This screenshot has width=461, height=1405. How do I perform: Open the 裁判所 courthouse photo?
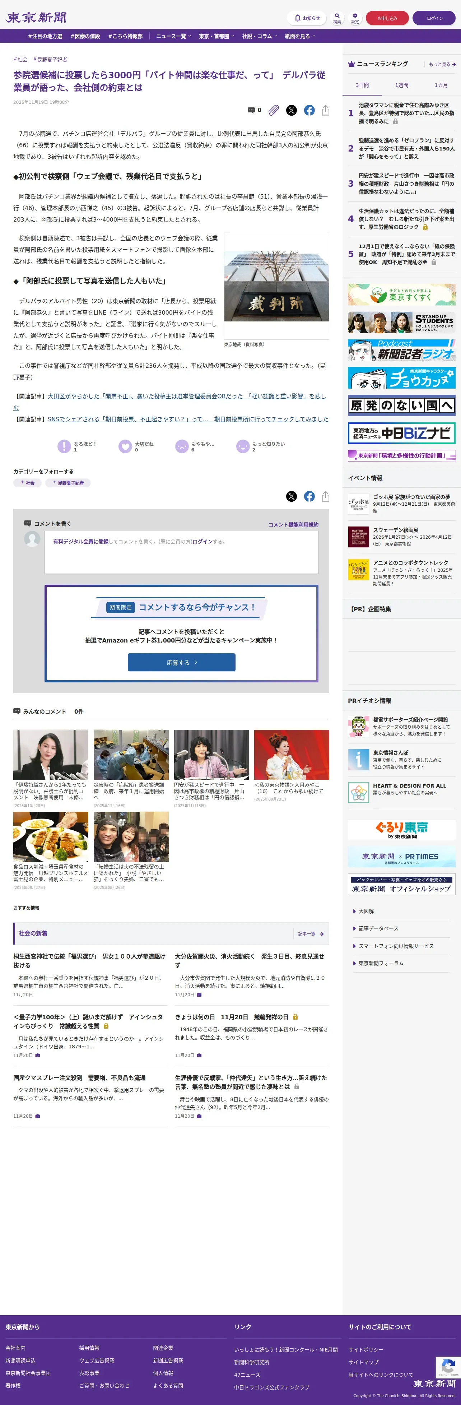pos(276,286)
